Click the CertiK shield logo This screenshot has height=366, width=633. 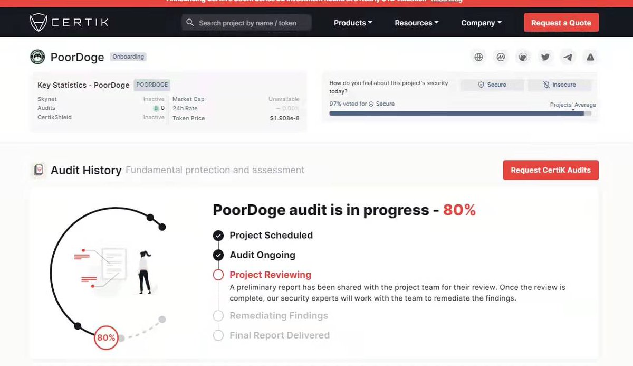pyautogui.click(x=39, y=23)
